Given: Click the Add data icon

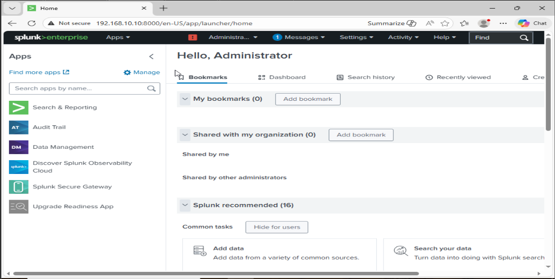Looking at the screenshot, I should (199, 251).
